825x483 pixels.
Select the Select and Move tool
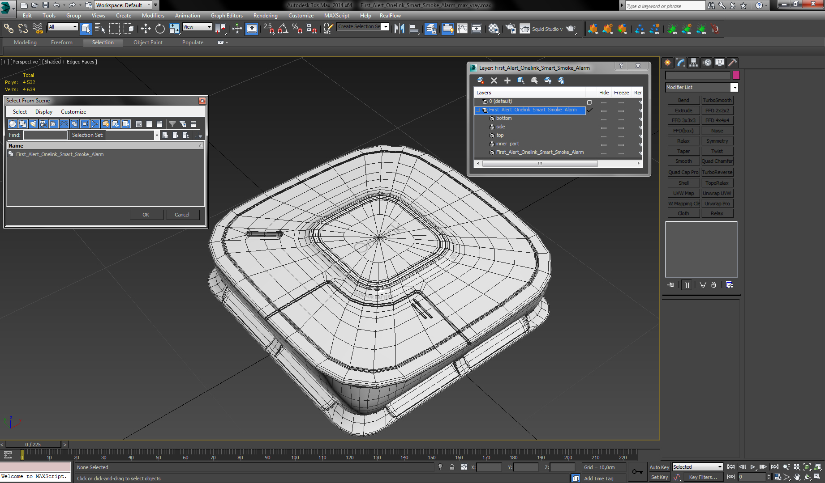point(146,29)
